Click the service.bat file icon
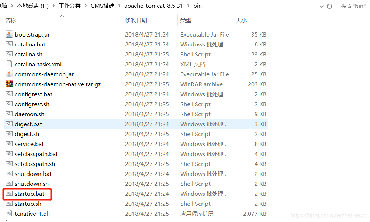This screenshot has height=222, width=370. tap(9, 144)
